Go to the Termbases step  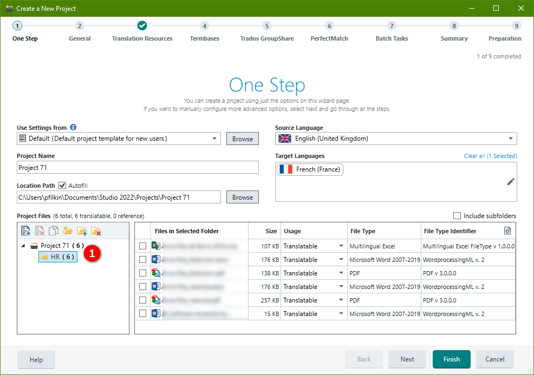(204, 38)
